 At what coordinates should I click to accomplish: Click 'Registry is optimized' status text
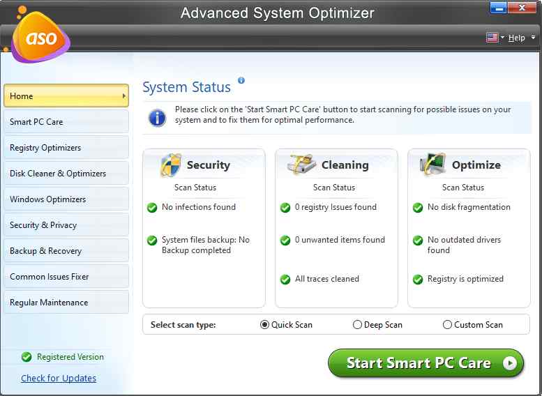tap(465, 279)
